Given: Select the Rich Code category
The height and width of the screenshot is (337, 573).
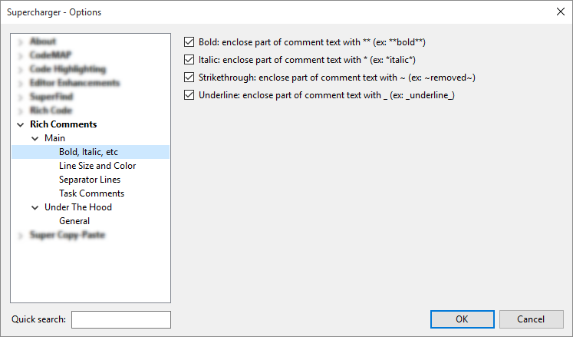Looking at the screenshot, I should [x=51, y=111].
